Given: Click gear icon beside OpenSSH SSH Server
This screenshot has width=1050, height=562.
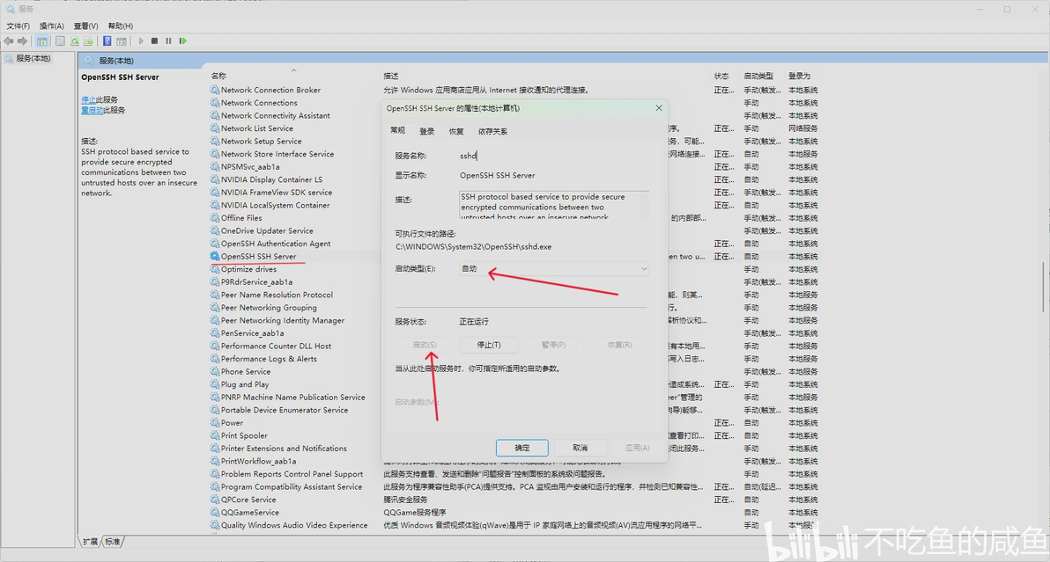Looking at the screenshot, I should (215, 256).
